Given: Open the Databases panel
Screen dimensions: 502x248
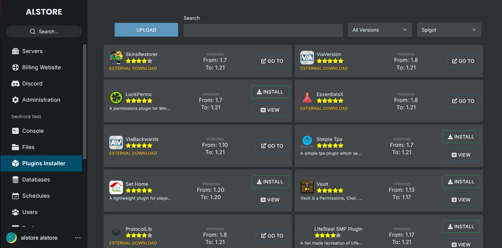Looking at the screenshot, I should click(x=36, y=179).
